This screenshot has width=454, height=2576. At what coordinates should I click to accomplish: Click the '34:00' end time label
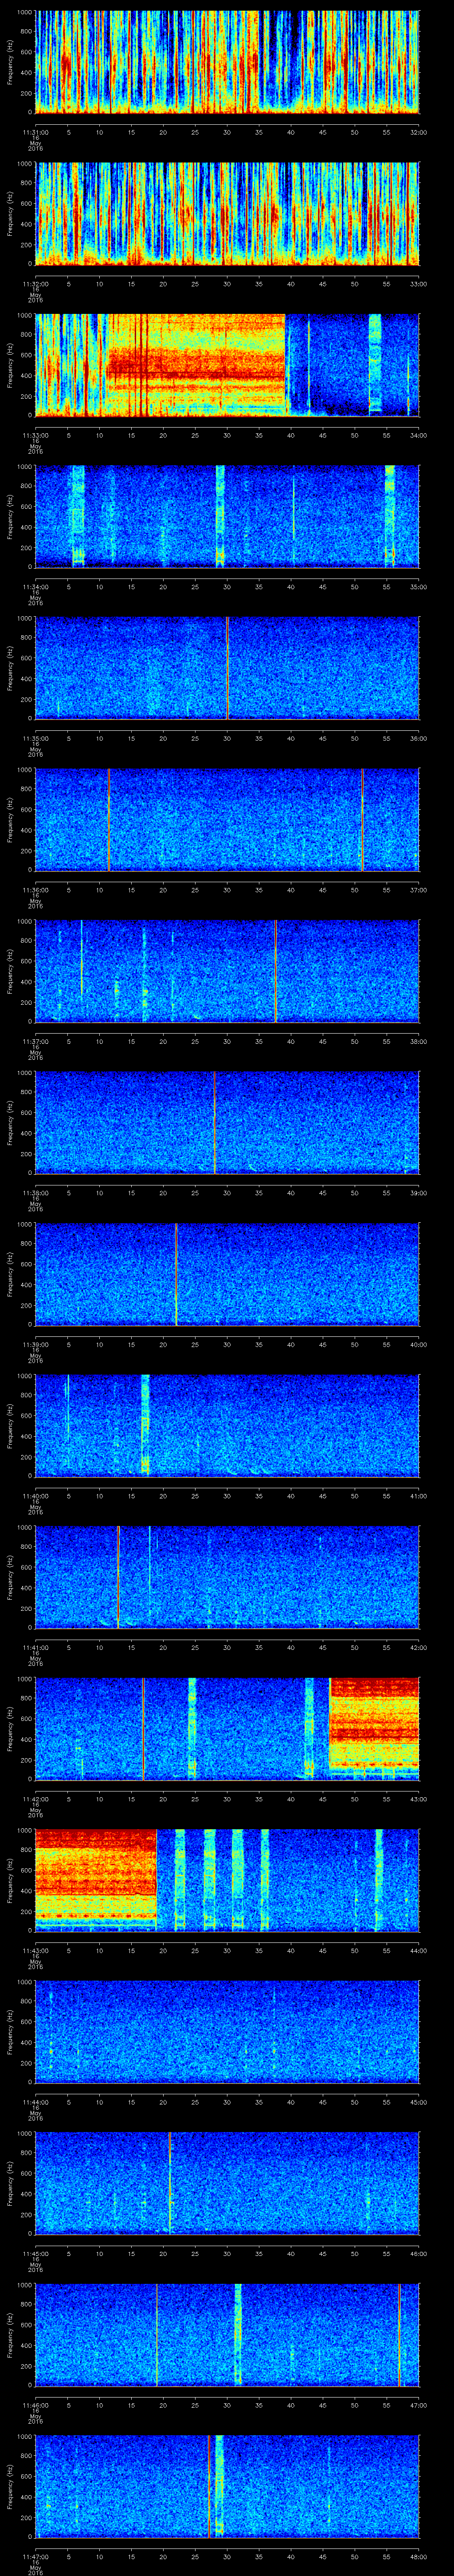click(x=418, y=435)
